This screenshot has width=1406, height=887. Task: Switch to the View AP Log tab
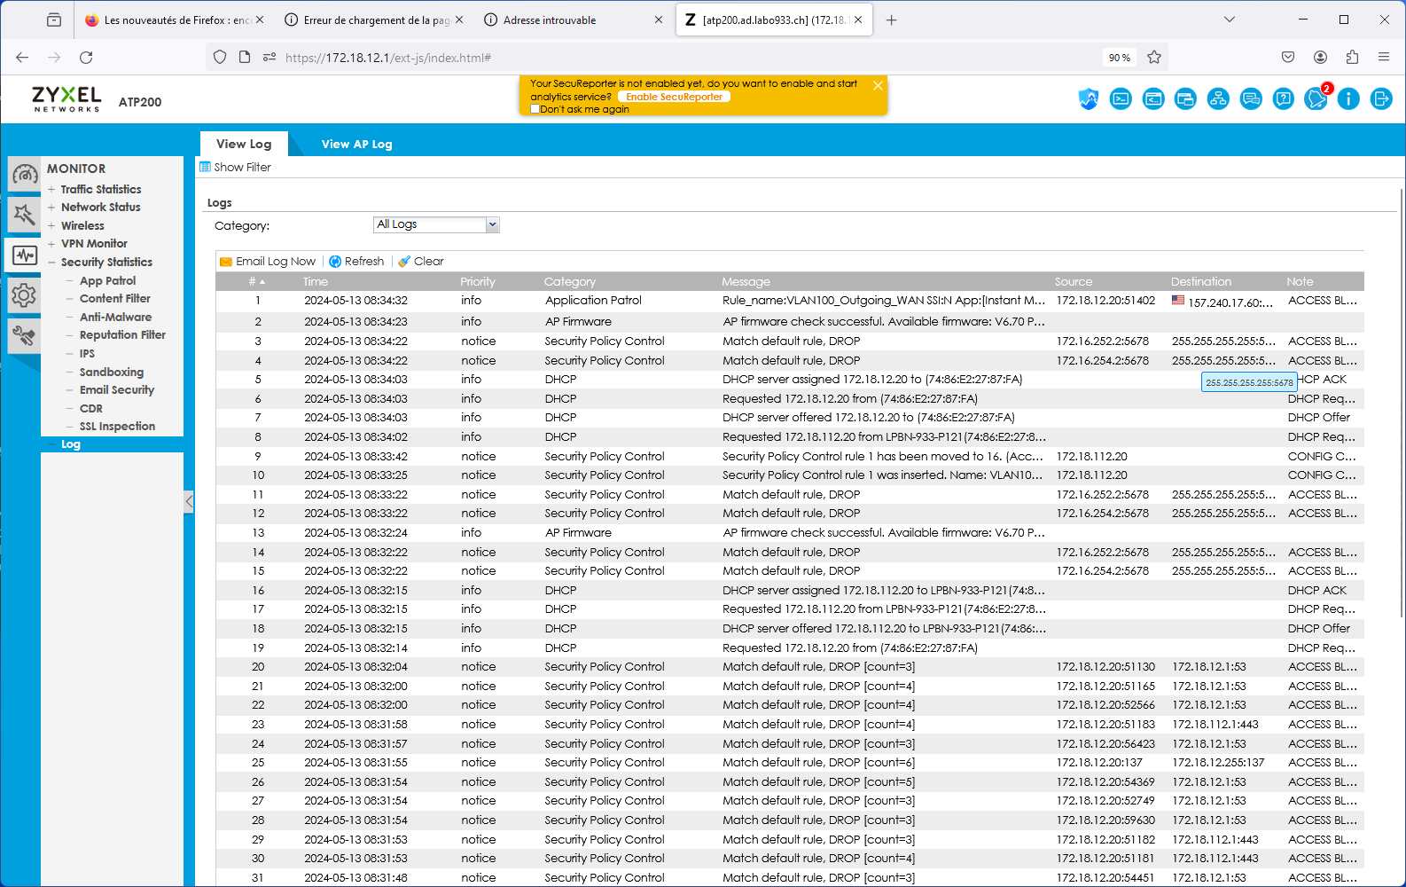pos(356,144)
